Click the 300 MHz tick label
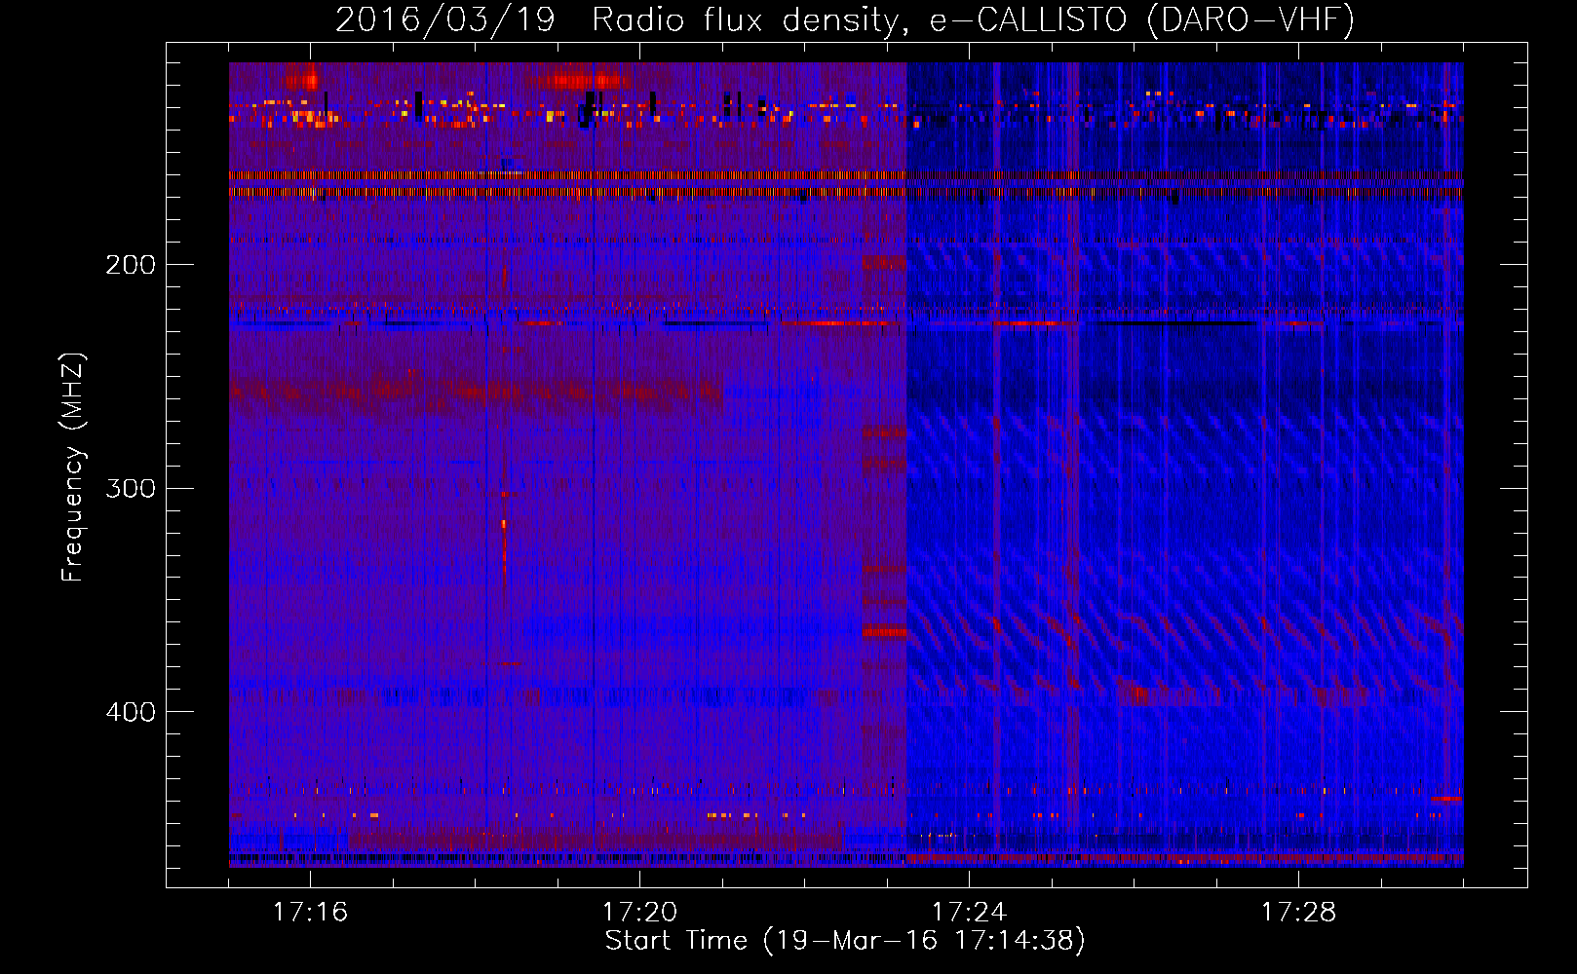The width and height of the screenshot is (1577, 974). coord(131,488)
